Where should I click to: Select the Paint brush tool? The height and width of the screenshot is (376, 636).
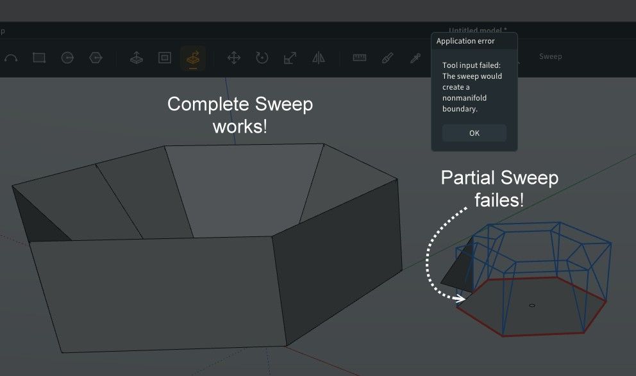[x=387, y=58]
